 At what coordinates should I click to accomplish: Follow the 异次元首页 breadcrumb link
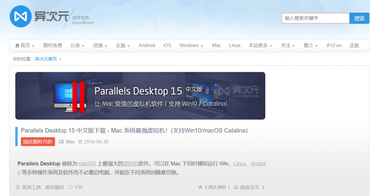click(x=46, y=59)
